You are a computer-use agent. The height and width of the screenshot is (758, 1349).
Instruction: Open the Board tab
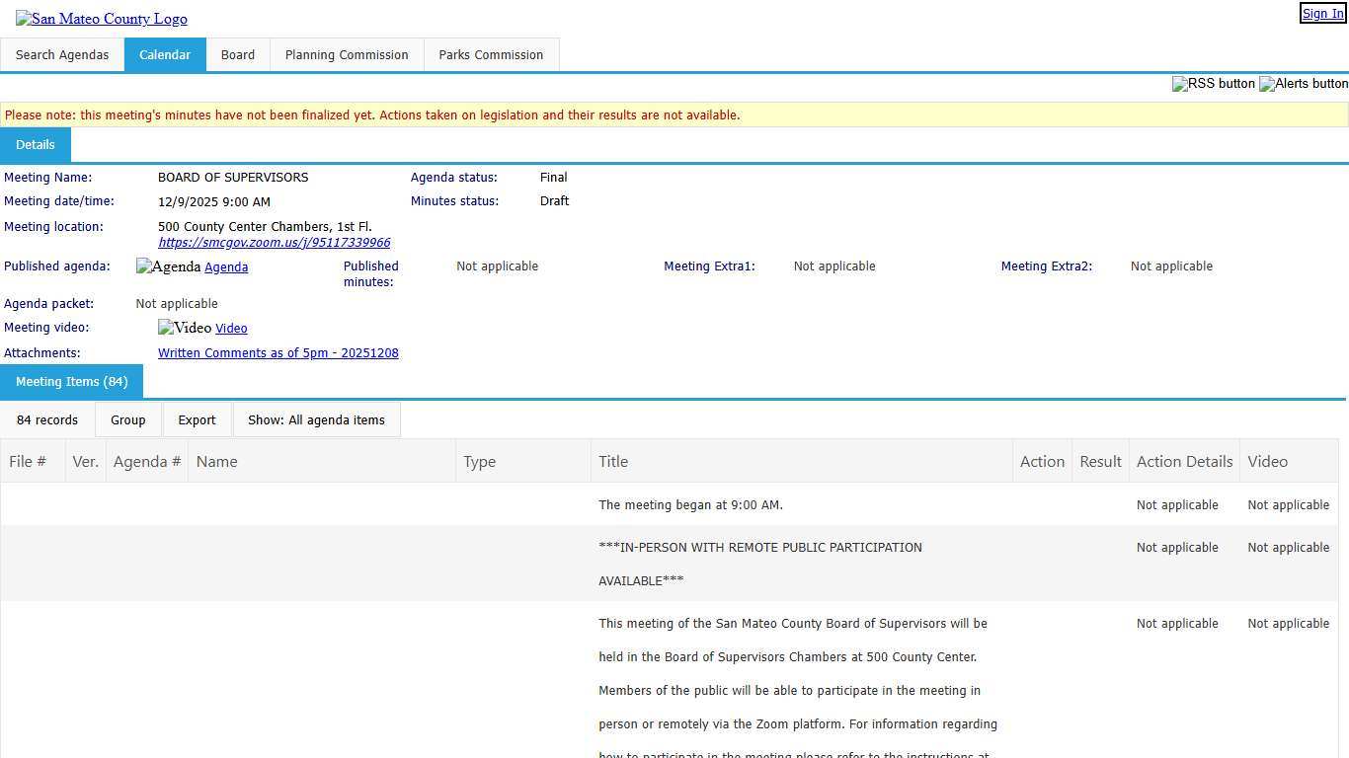[x=238, y=55]
